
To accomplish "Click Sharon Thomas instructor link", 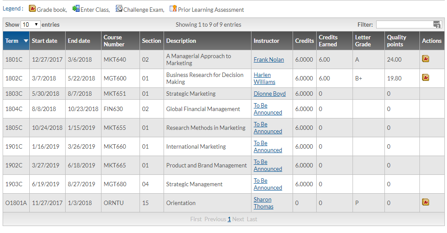I will pyautogui.click(x=263, y=203).
